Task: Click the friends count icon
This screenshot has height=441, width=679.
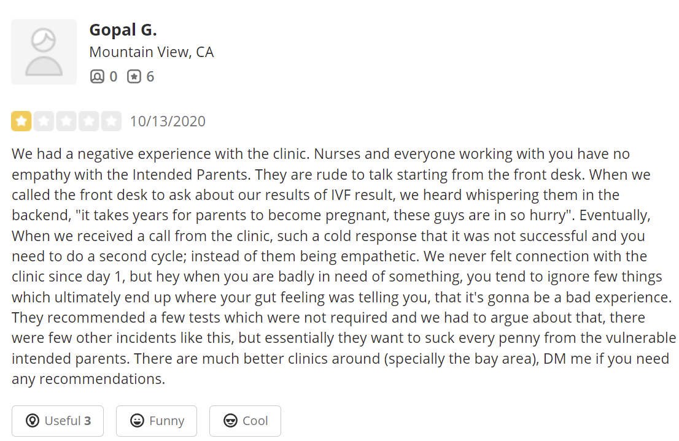Action: coord(97,77)
